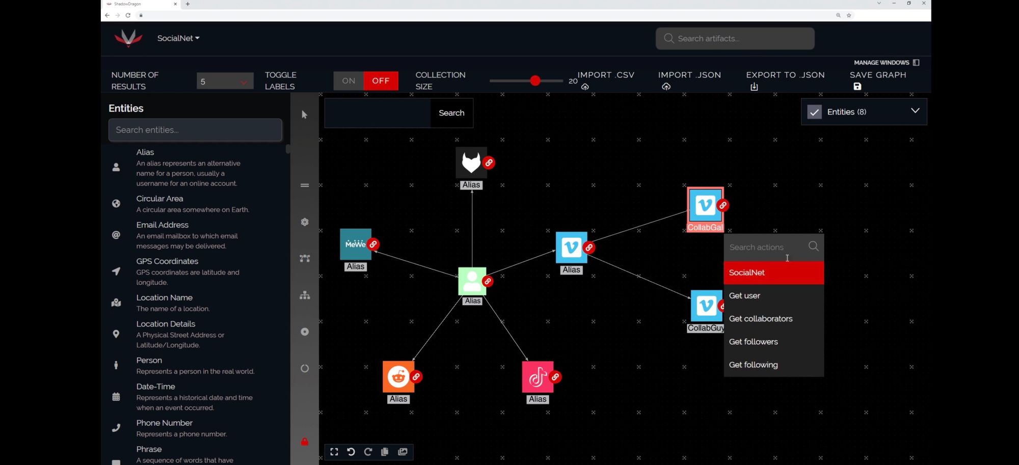
Task: Click the undo icon in the canvas toolbar
Action: 351,452
